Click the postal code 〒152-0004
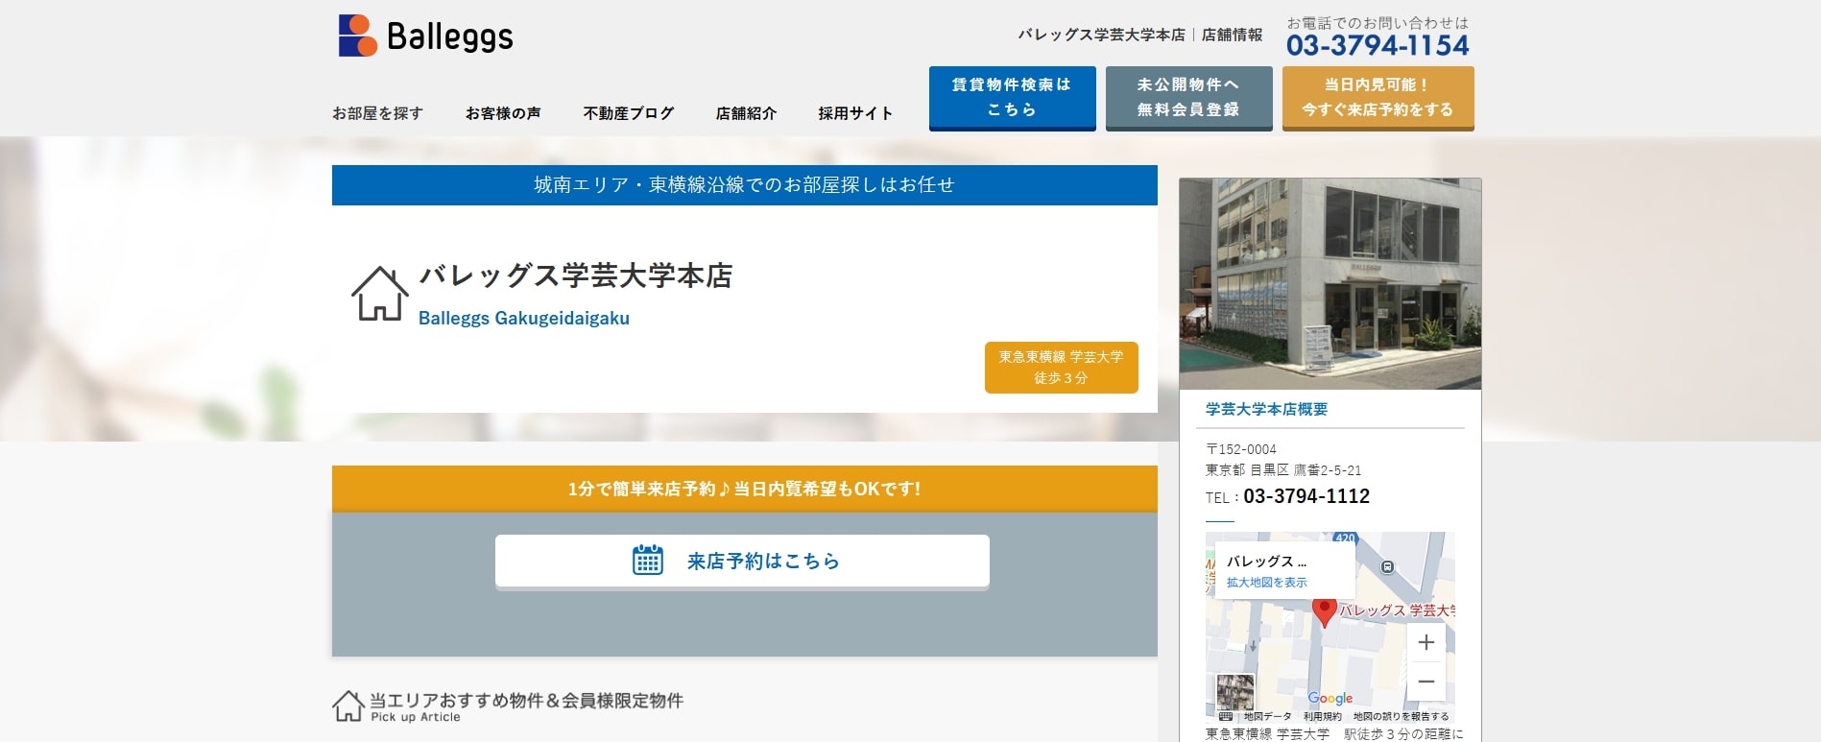The image size is (1821, 742). tap(1241, 449)
